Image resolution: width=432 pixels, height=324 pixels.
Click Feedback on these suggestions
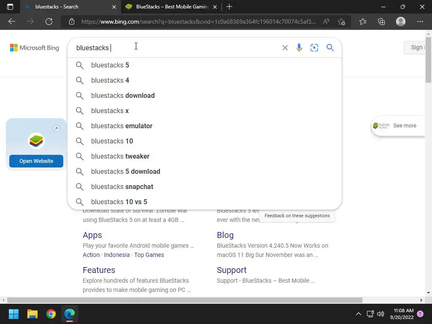pos(297,216)
